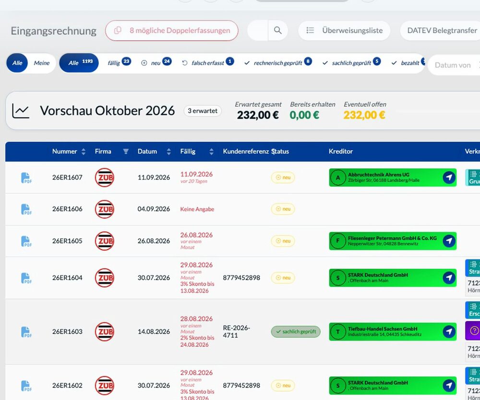Click the search magnifier icon
This screenshot has height=400, width=480.
click(277, 30)
